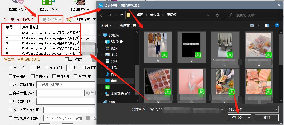The image size is (284, 125).
Task: Enable 逆时90度 rotation checkbox
Action: pos(75,76)
